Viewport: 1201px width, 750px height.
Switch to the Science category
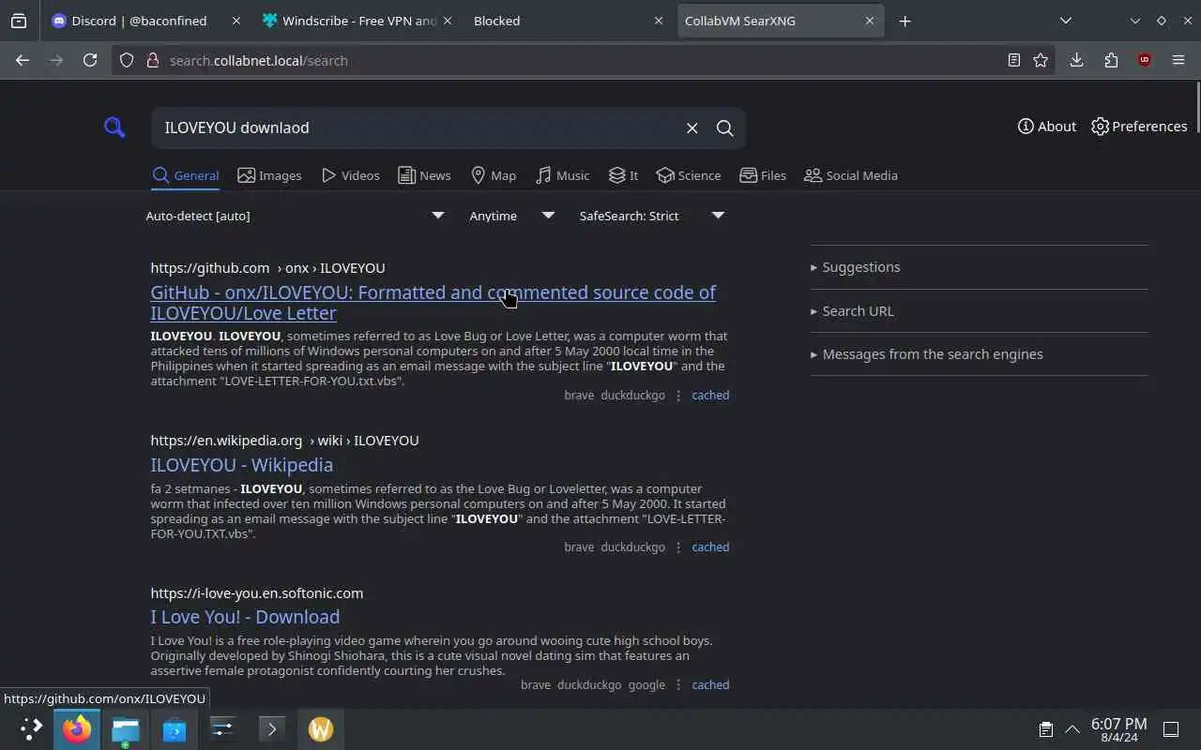coord(689,175)
